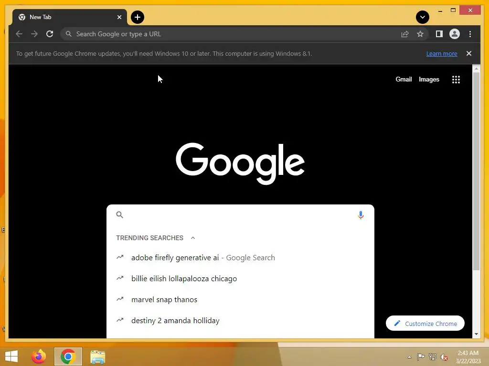Open the taskbar clock showing 2:43 AM
This screenshot has height=366, width=489.
[x=468, y=357]
